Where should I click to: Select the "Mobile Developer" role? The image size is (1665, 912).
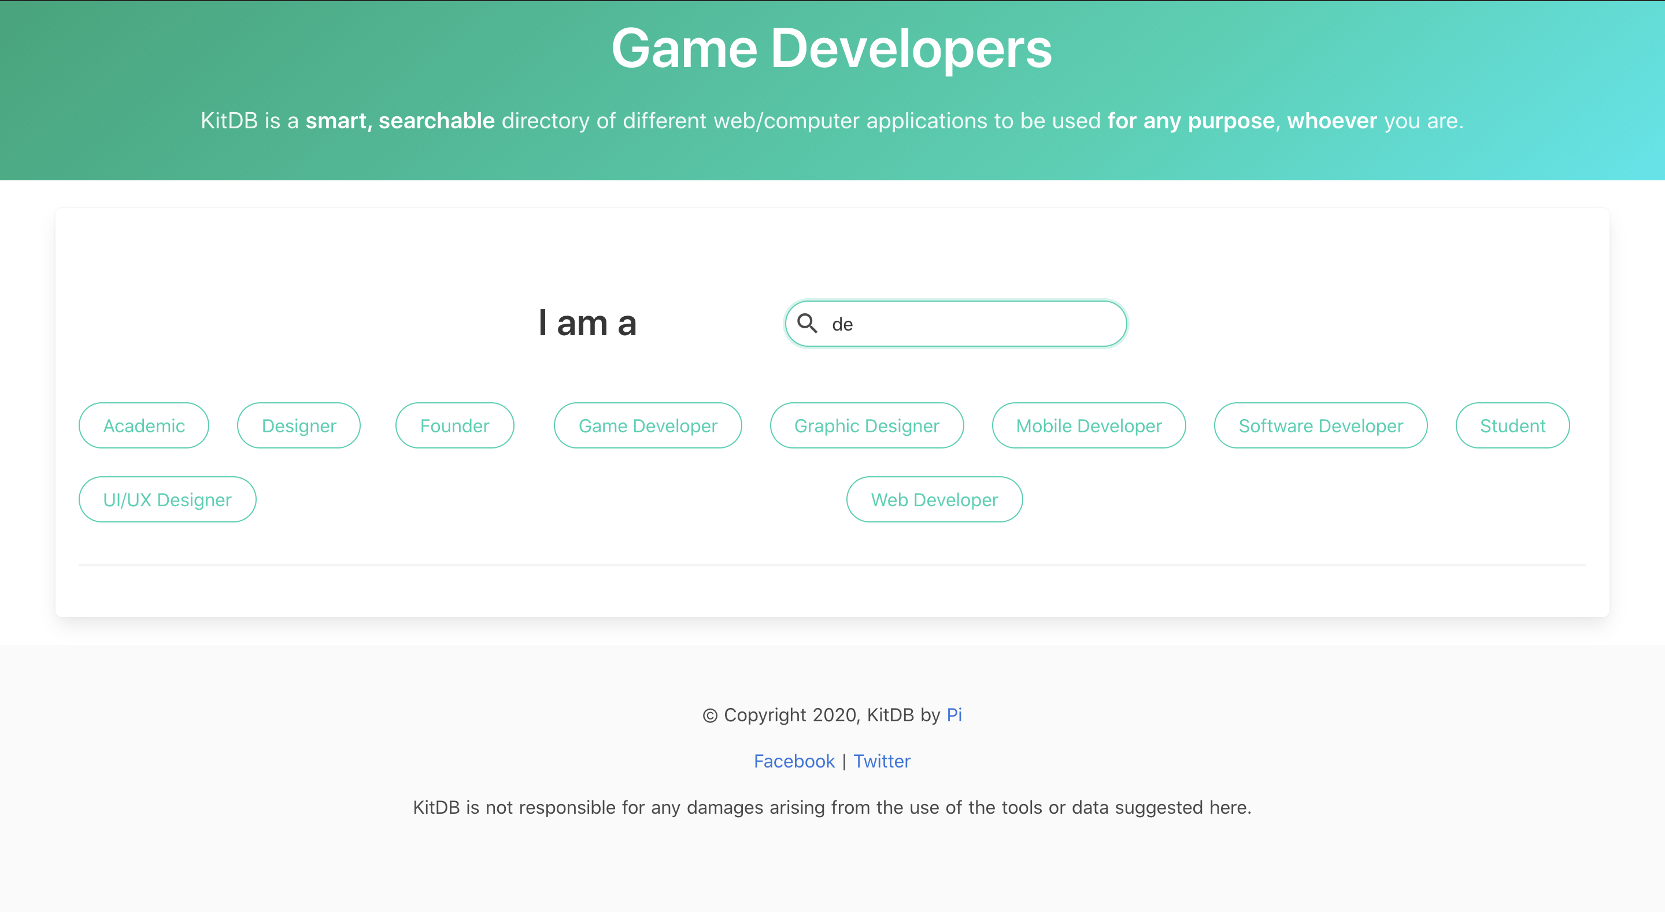(x=1089, y=425)
